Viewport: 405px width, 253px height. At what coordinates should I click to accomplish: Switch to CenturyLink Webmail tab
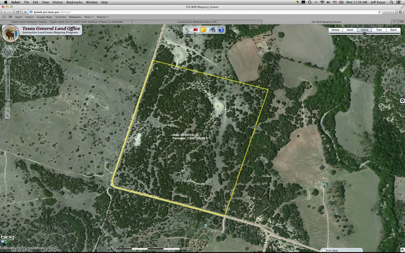197,22
